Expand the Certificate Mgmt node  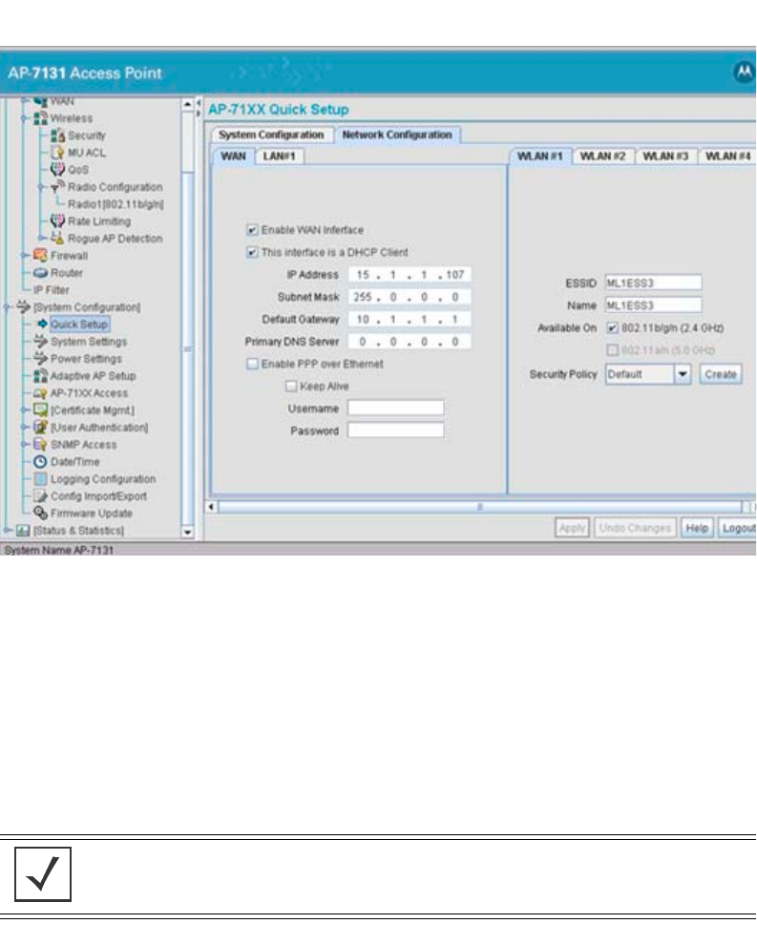coord(24,409)
